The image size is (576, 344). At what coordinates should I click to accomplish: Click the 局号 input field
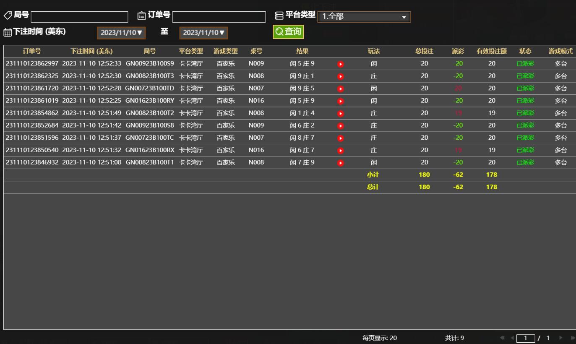pos(79,17)
